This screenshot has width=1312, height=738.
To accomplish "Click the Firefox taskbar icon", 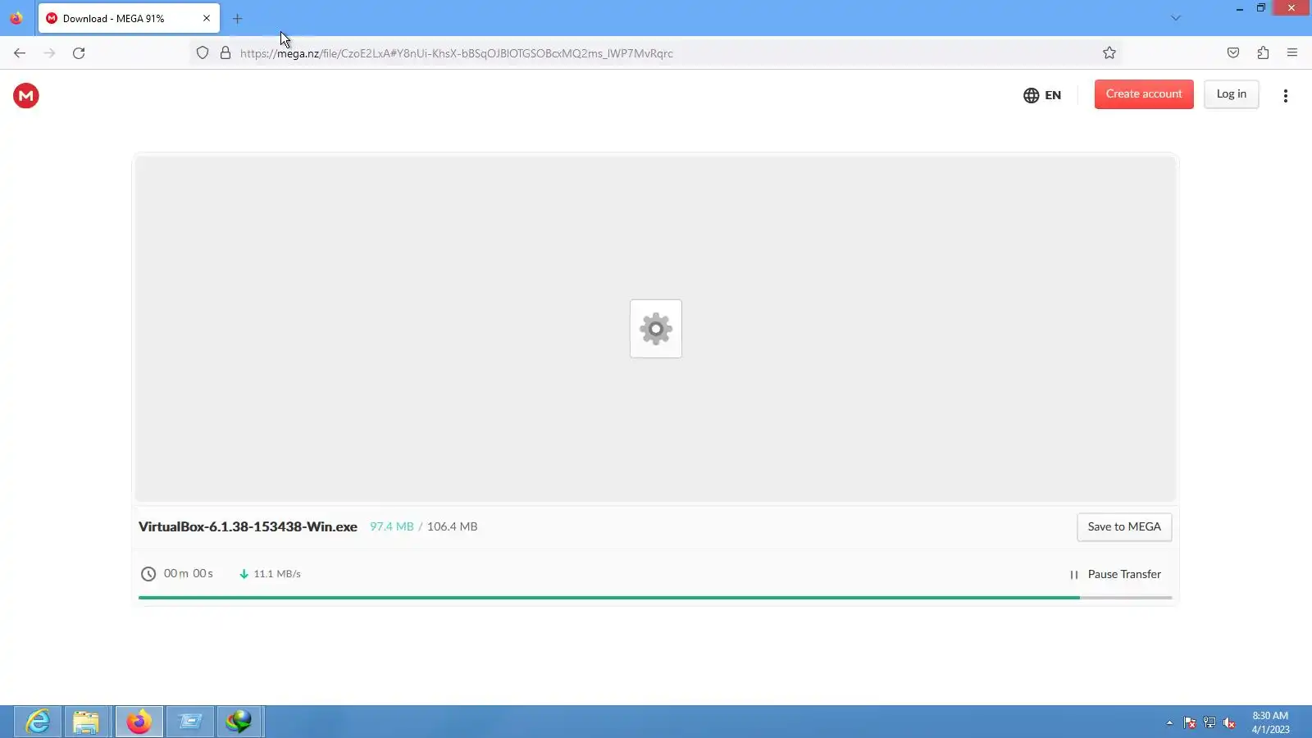I will point(139,722).
